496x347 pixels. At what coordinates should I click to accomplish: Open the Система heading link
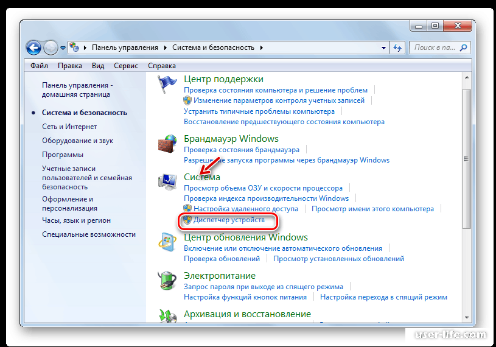click(x=202, y=177)
